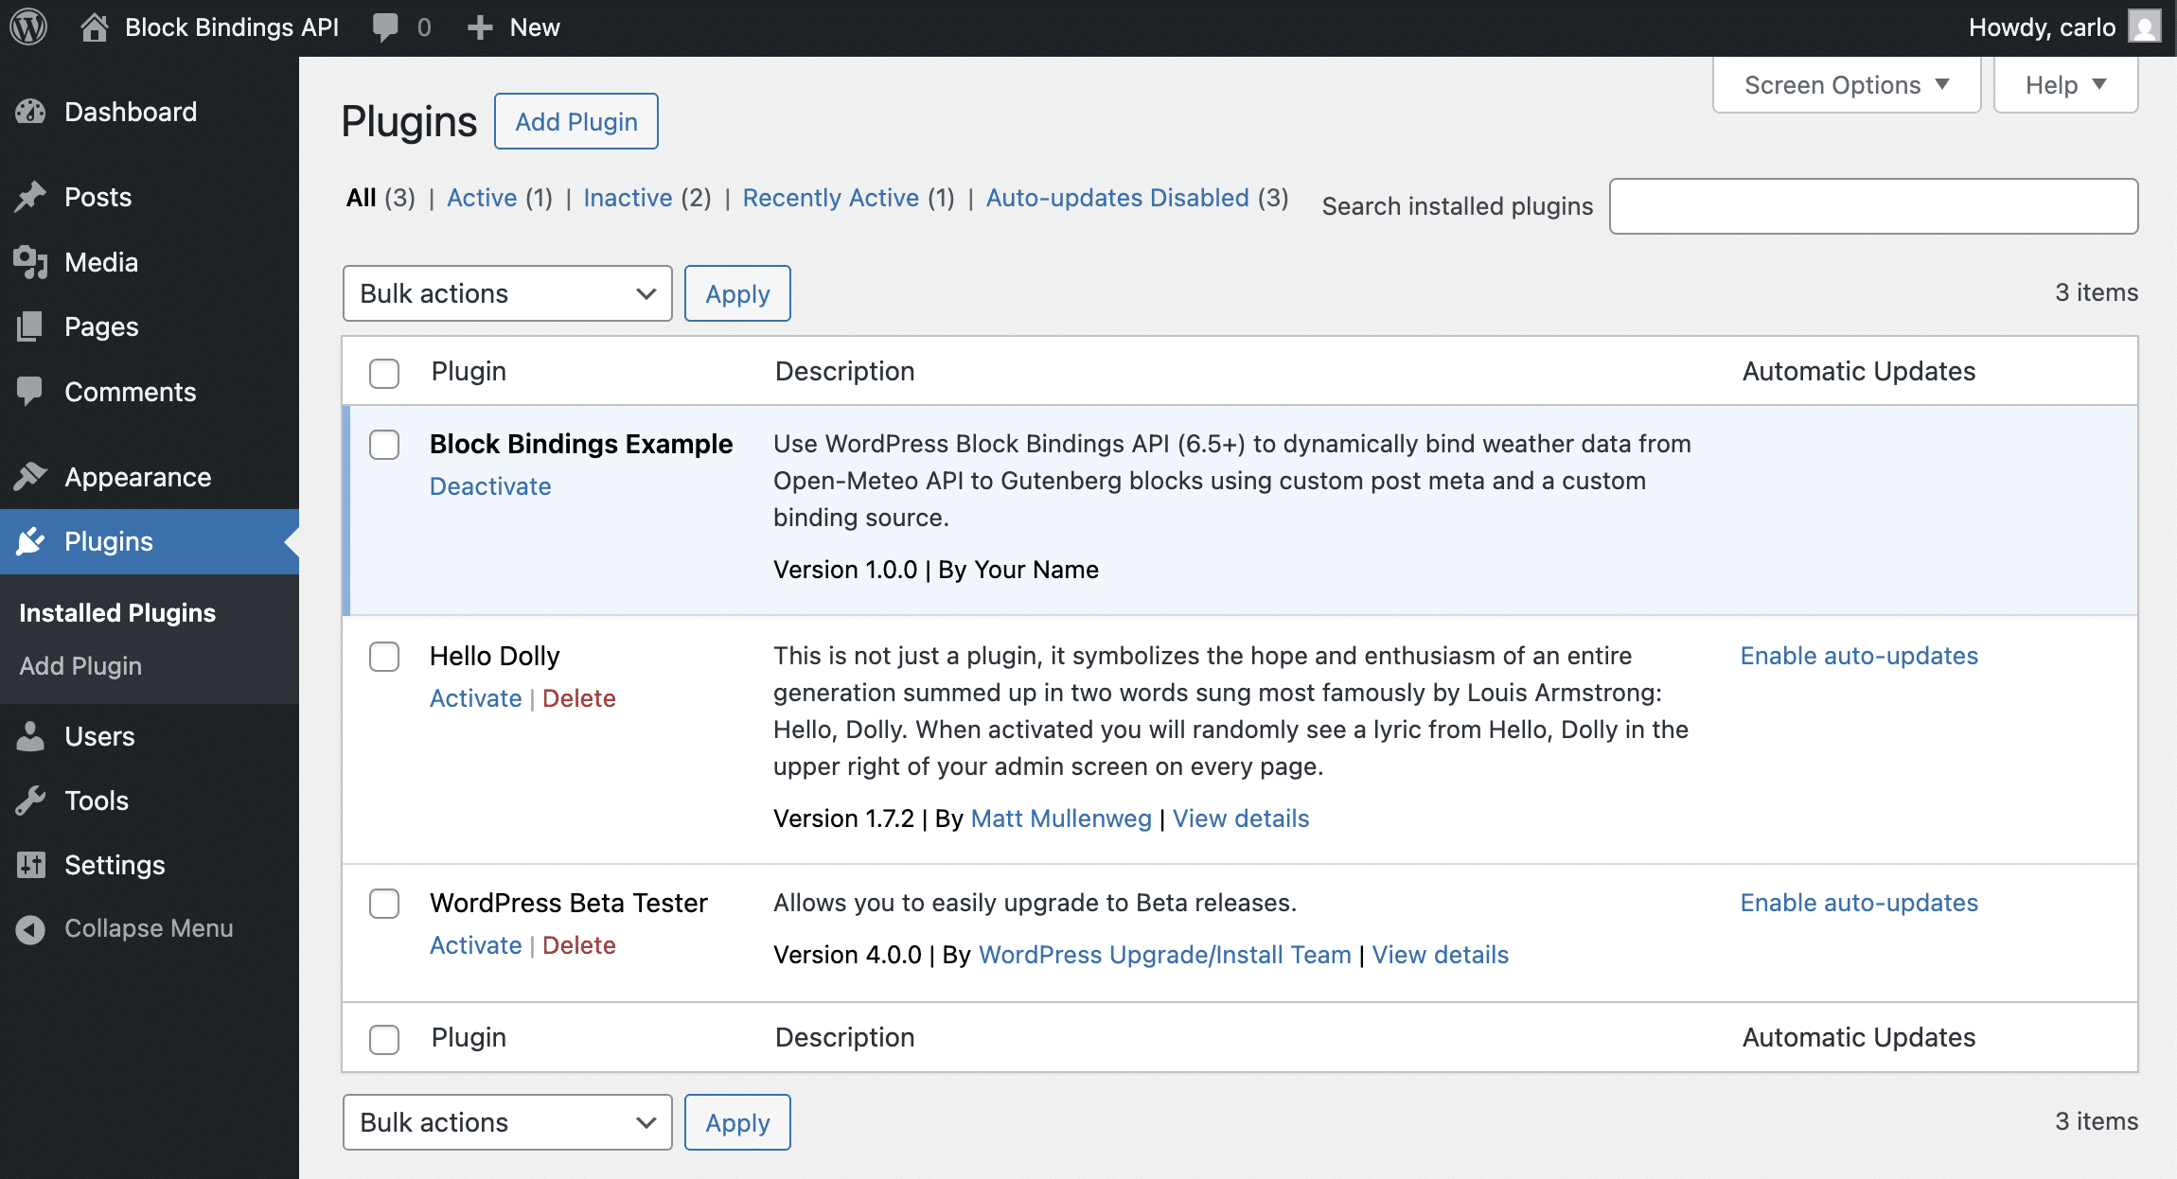Click the search installed plugins field
Image resolution: width=2177 pixels, height=1179 pixels.
point(1873,205)
